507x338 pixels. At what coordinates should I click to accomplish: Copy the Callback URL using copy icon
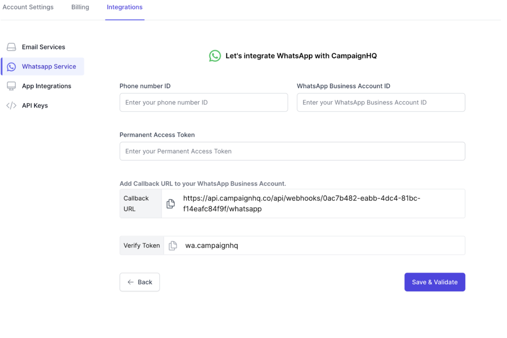[171, 203]
